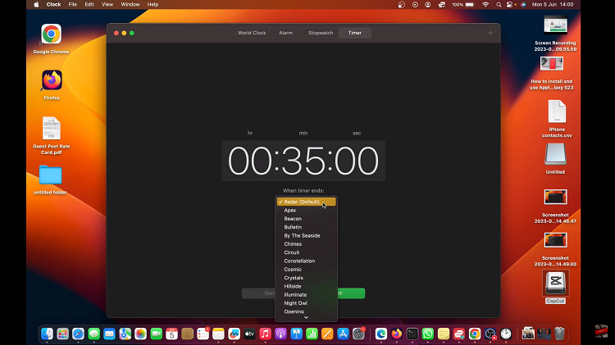The width and height of the screenshot is (615, 345).
Task: Open the iPhone contacts.csv file
Action: pos(556,111)
